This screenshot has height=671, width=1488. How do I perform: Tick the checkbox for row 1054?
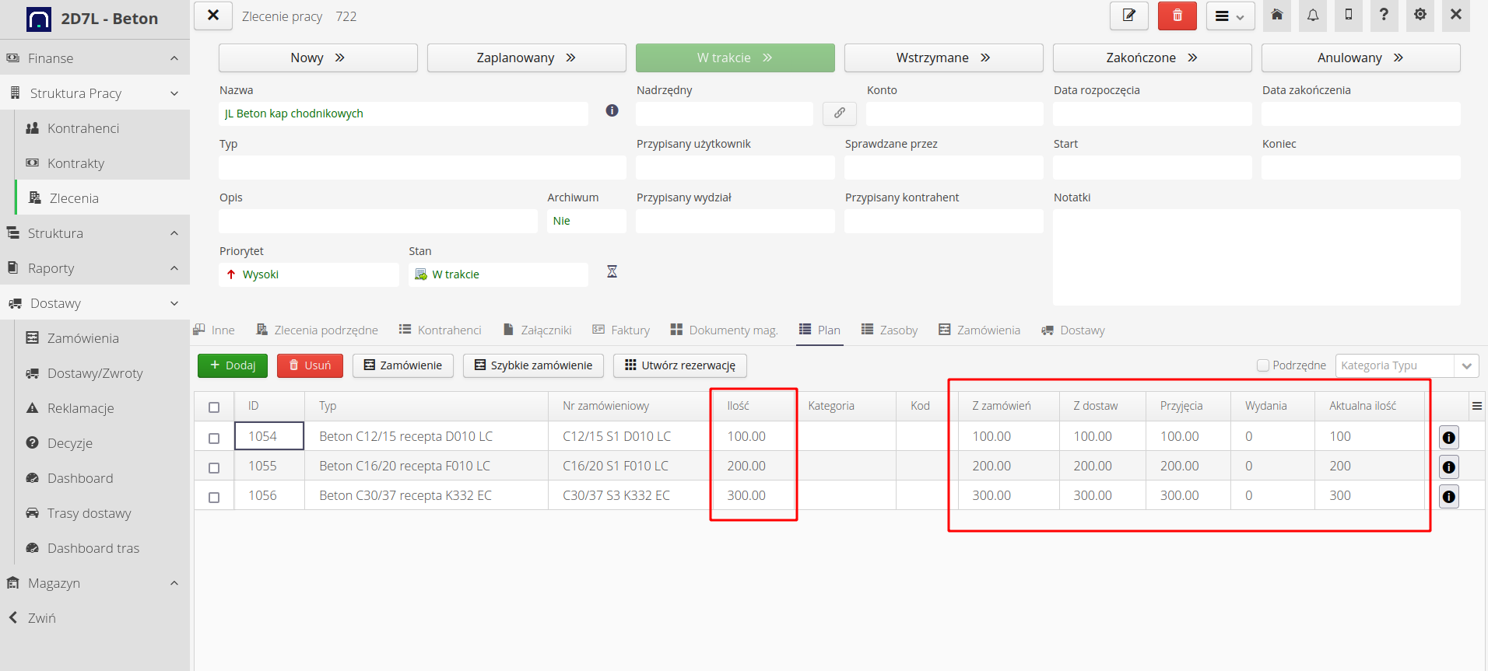coord(214,438)
